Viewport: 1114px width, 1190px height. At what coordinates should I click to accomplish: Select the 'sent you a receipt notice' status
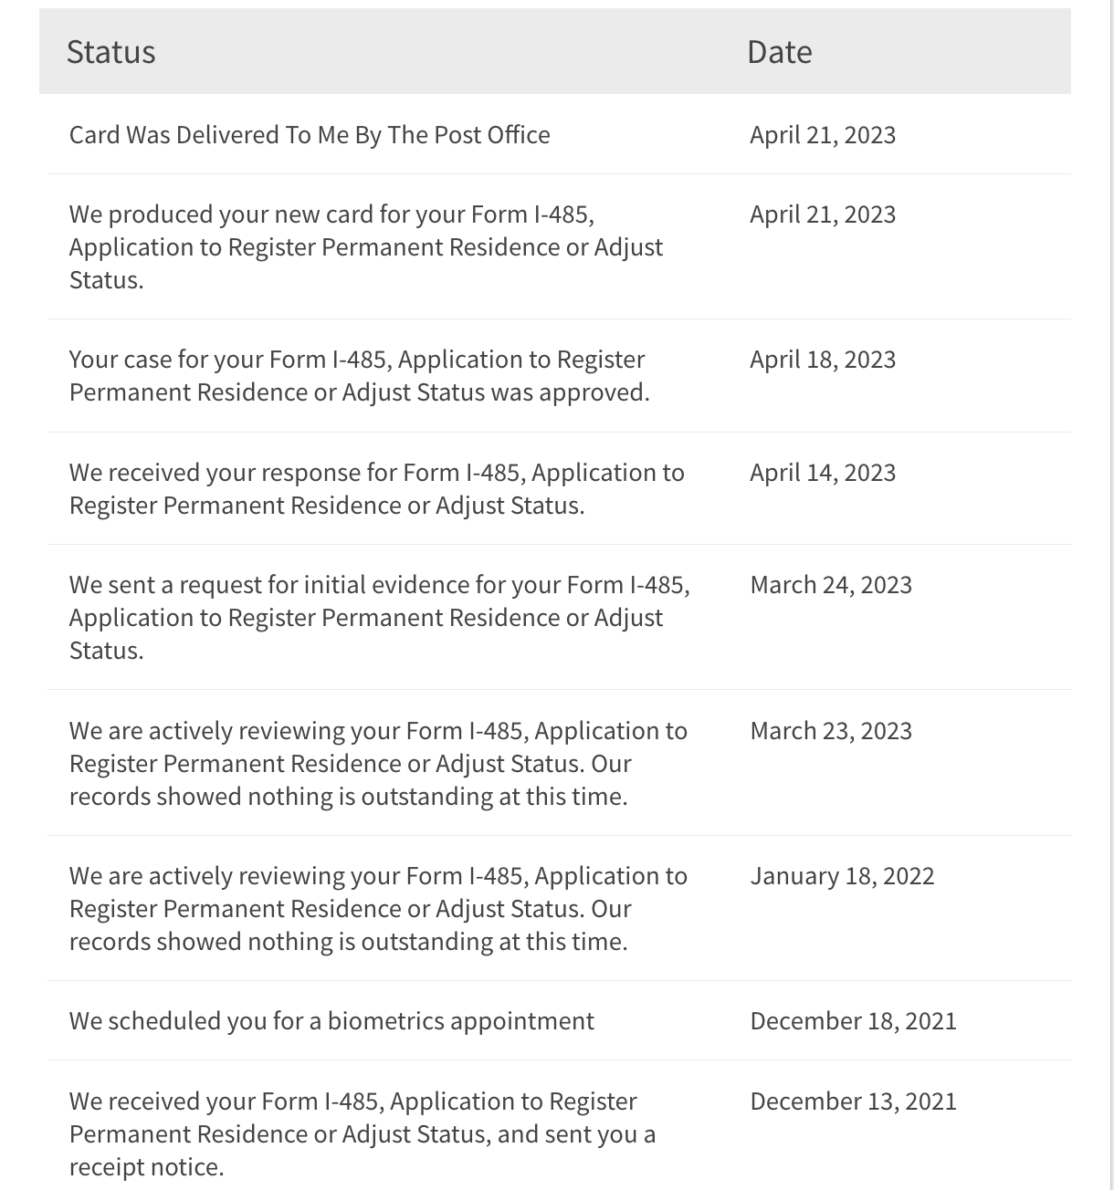click(362, 1133)
